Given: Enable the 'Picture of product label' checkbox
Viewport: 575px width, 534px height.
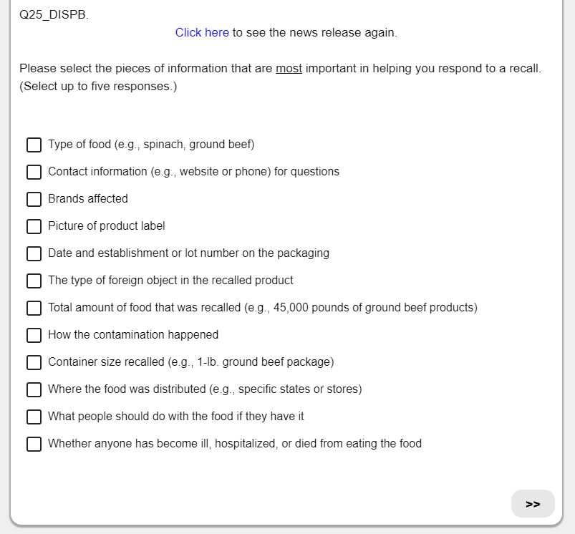Looking at the screenshot, I should pos(34,226).
